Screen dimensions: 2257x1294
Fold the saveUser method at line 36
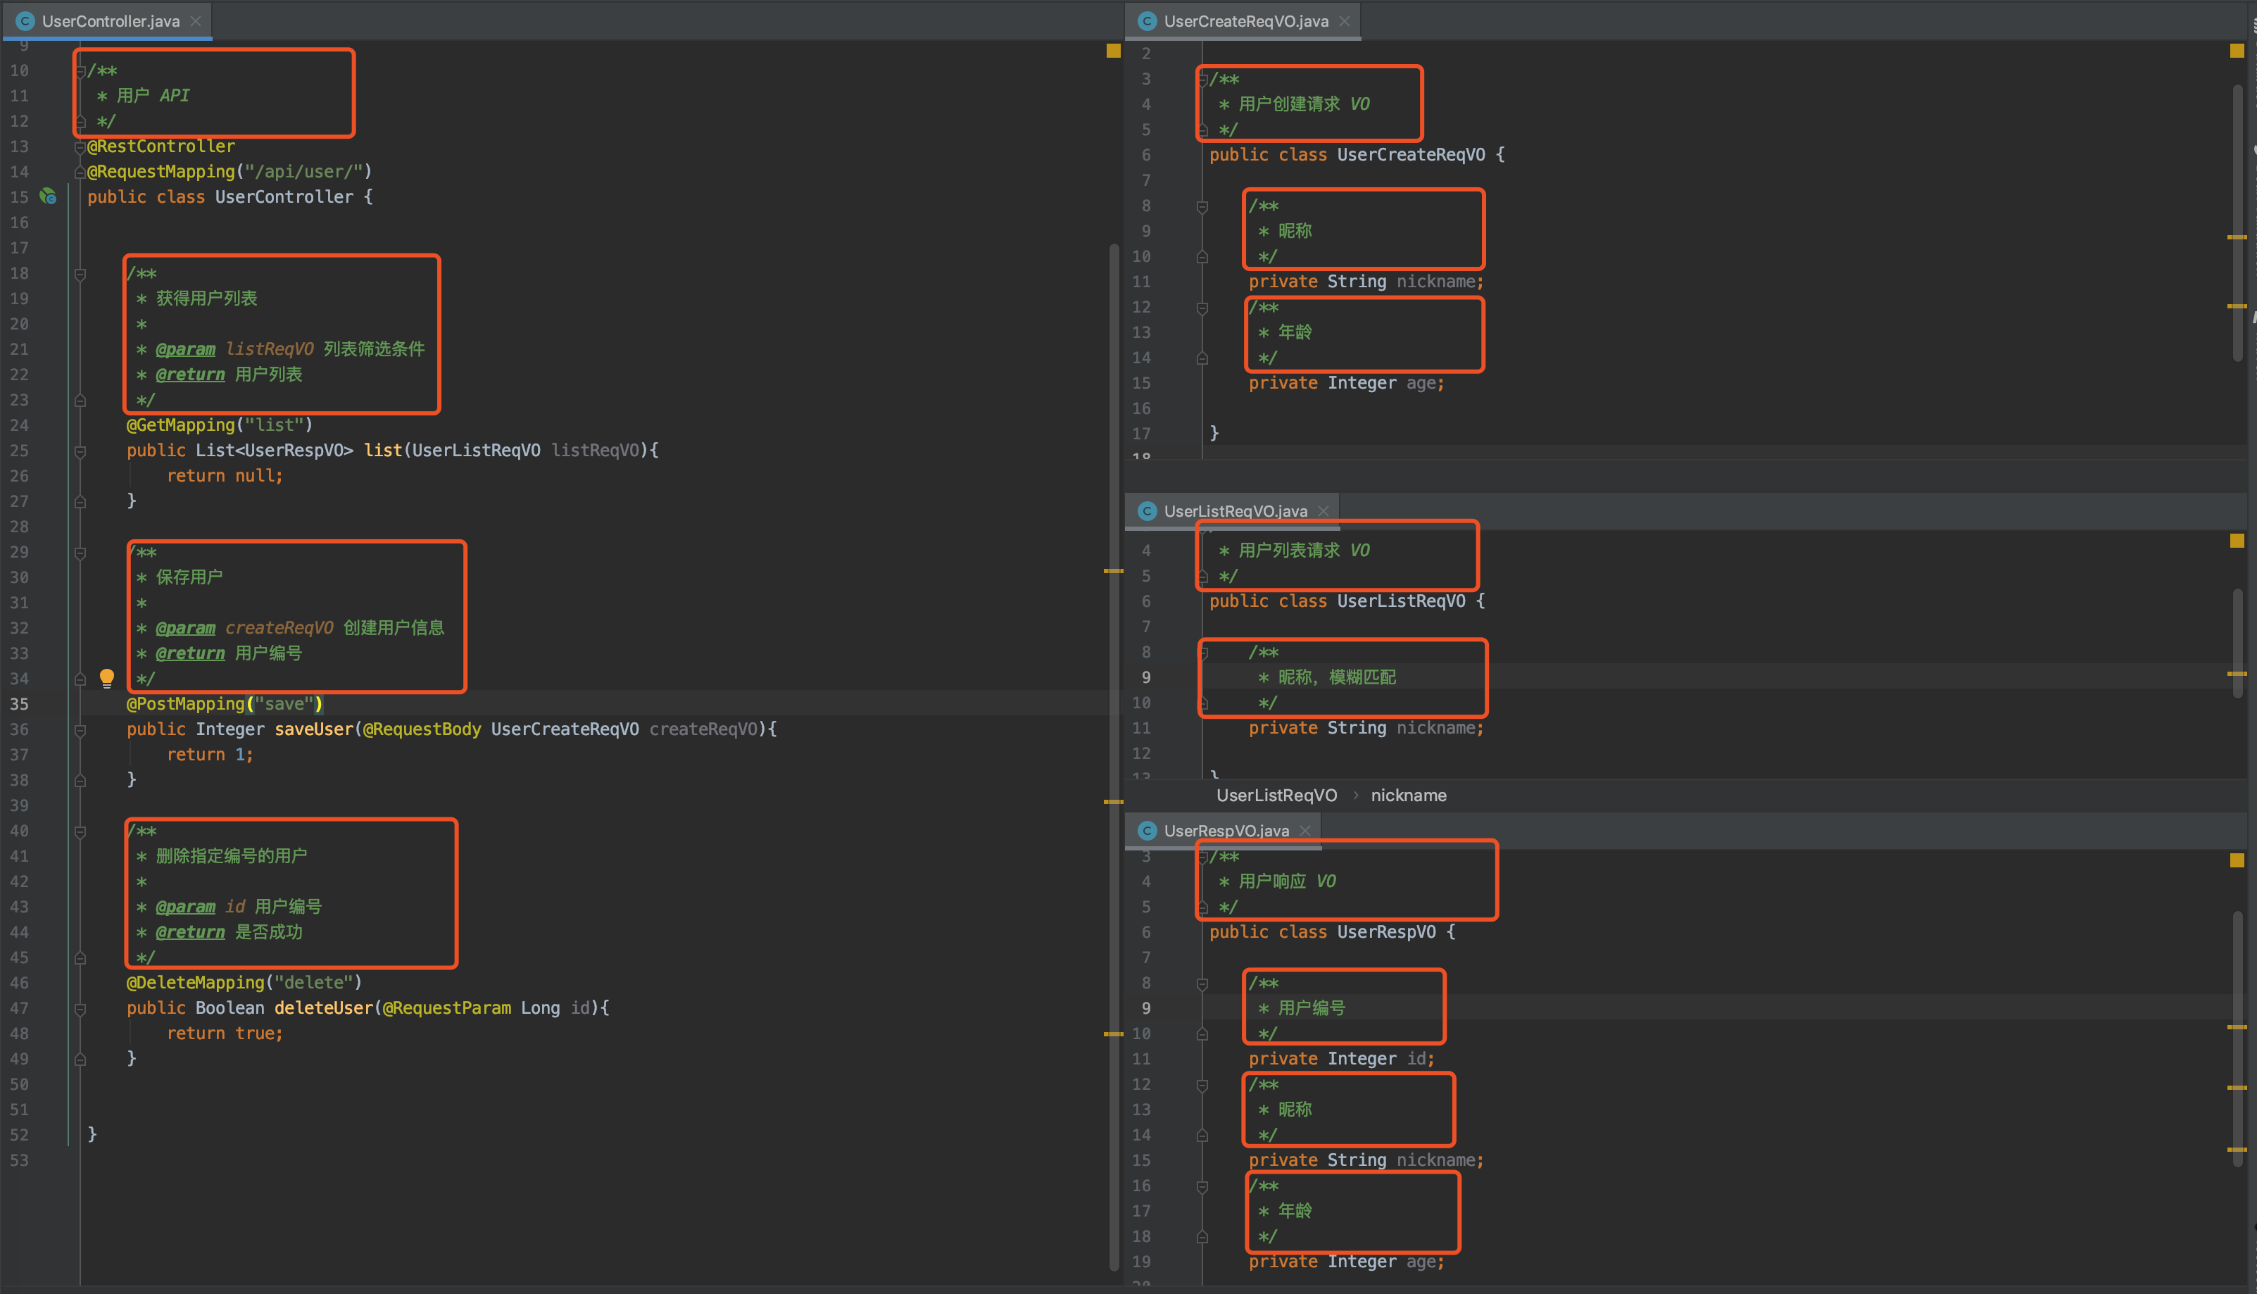[80, 729]
